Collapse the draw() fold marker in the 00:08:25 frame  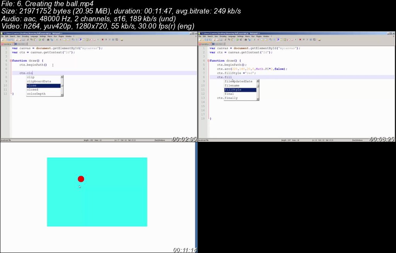(208, 61)
